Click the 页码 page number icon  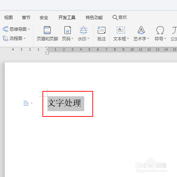pos(68,30)
